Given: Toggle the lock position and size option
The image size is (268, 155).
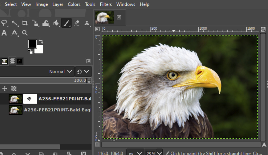Looking at the screenshot, I should tap(5, 89).
